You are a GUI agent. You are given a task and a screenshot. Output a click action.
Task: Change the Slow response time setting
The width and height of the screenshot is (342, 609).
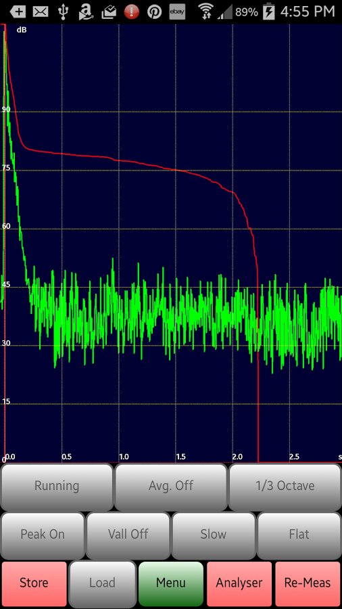tap(214, 535)
